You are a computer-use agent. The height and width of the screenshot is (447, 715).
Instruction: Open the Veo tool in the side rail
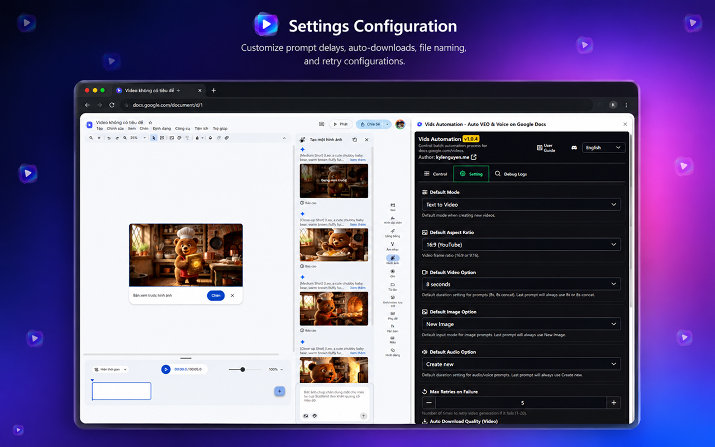pyautogui.click(x=393, y=207)
